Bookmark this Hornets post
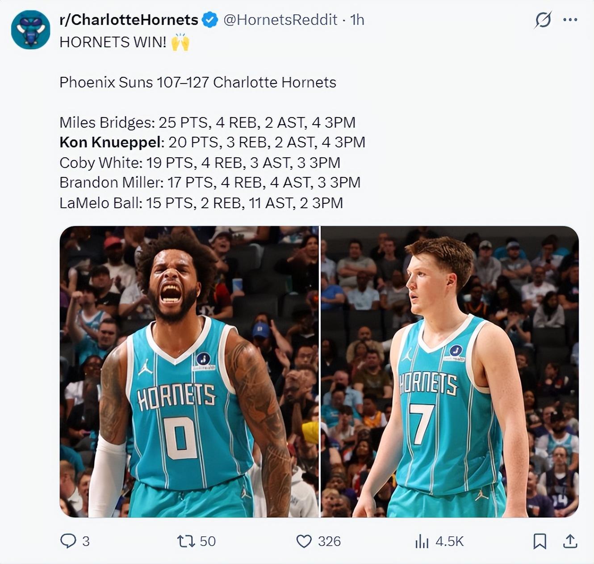Viewport: 594px width, 564px height. (540, 541)
